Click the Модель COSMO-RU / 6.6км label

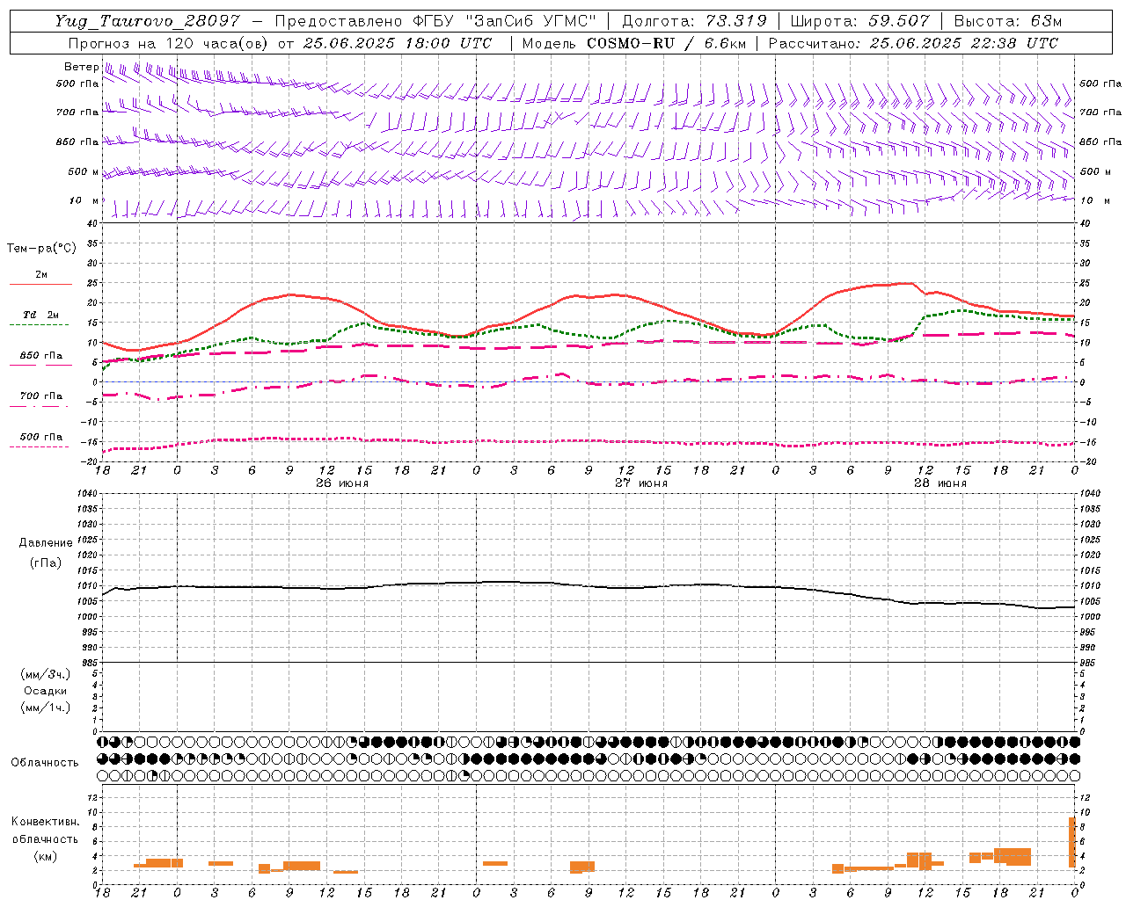[633, 43]
